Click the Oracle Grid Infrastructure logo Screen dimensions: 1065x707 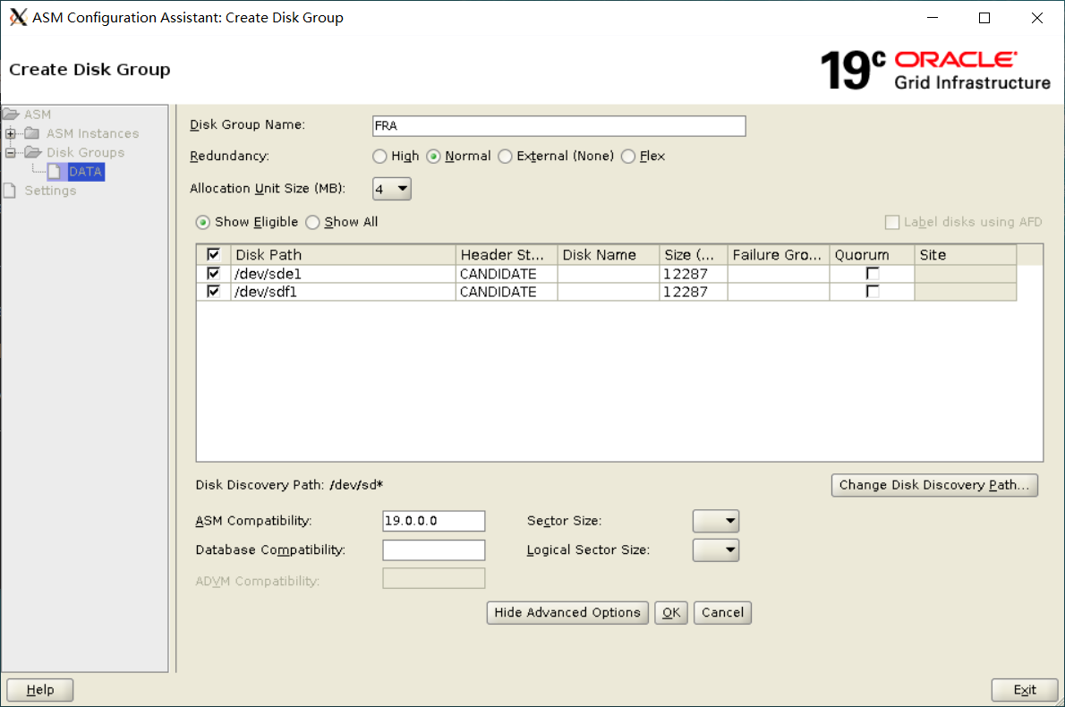pos(971,72)
